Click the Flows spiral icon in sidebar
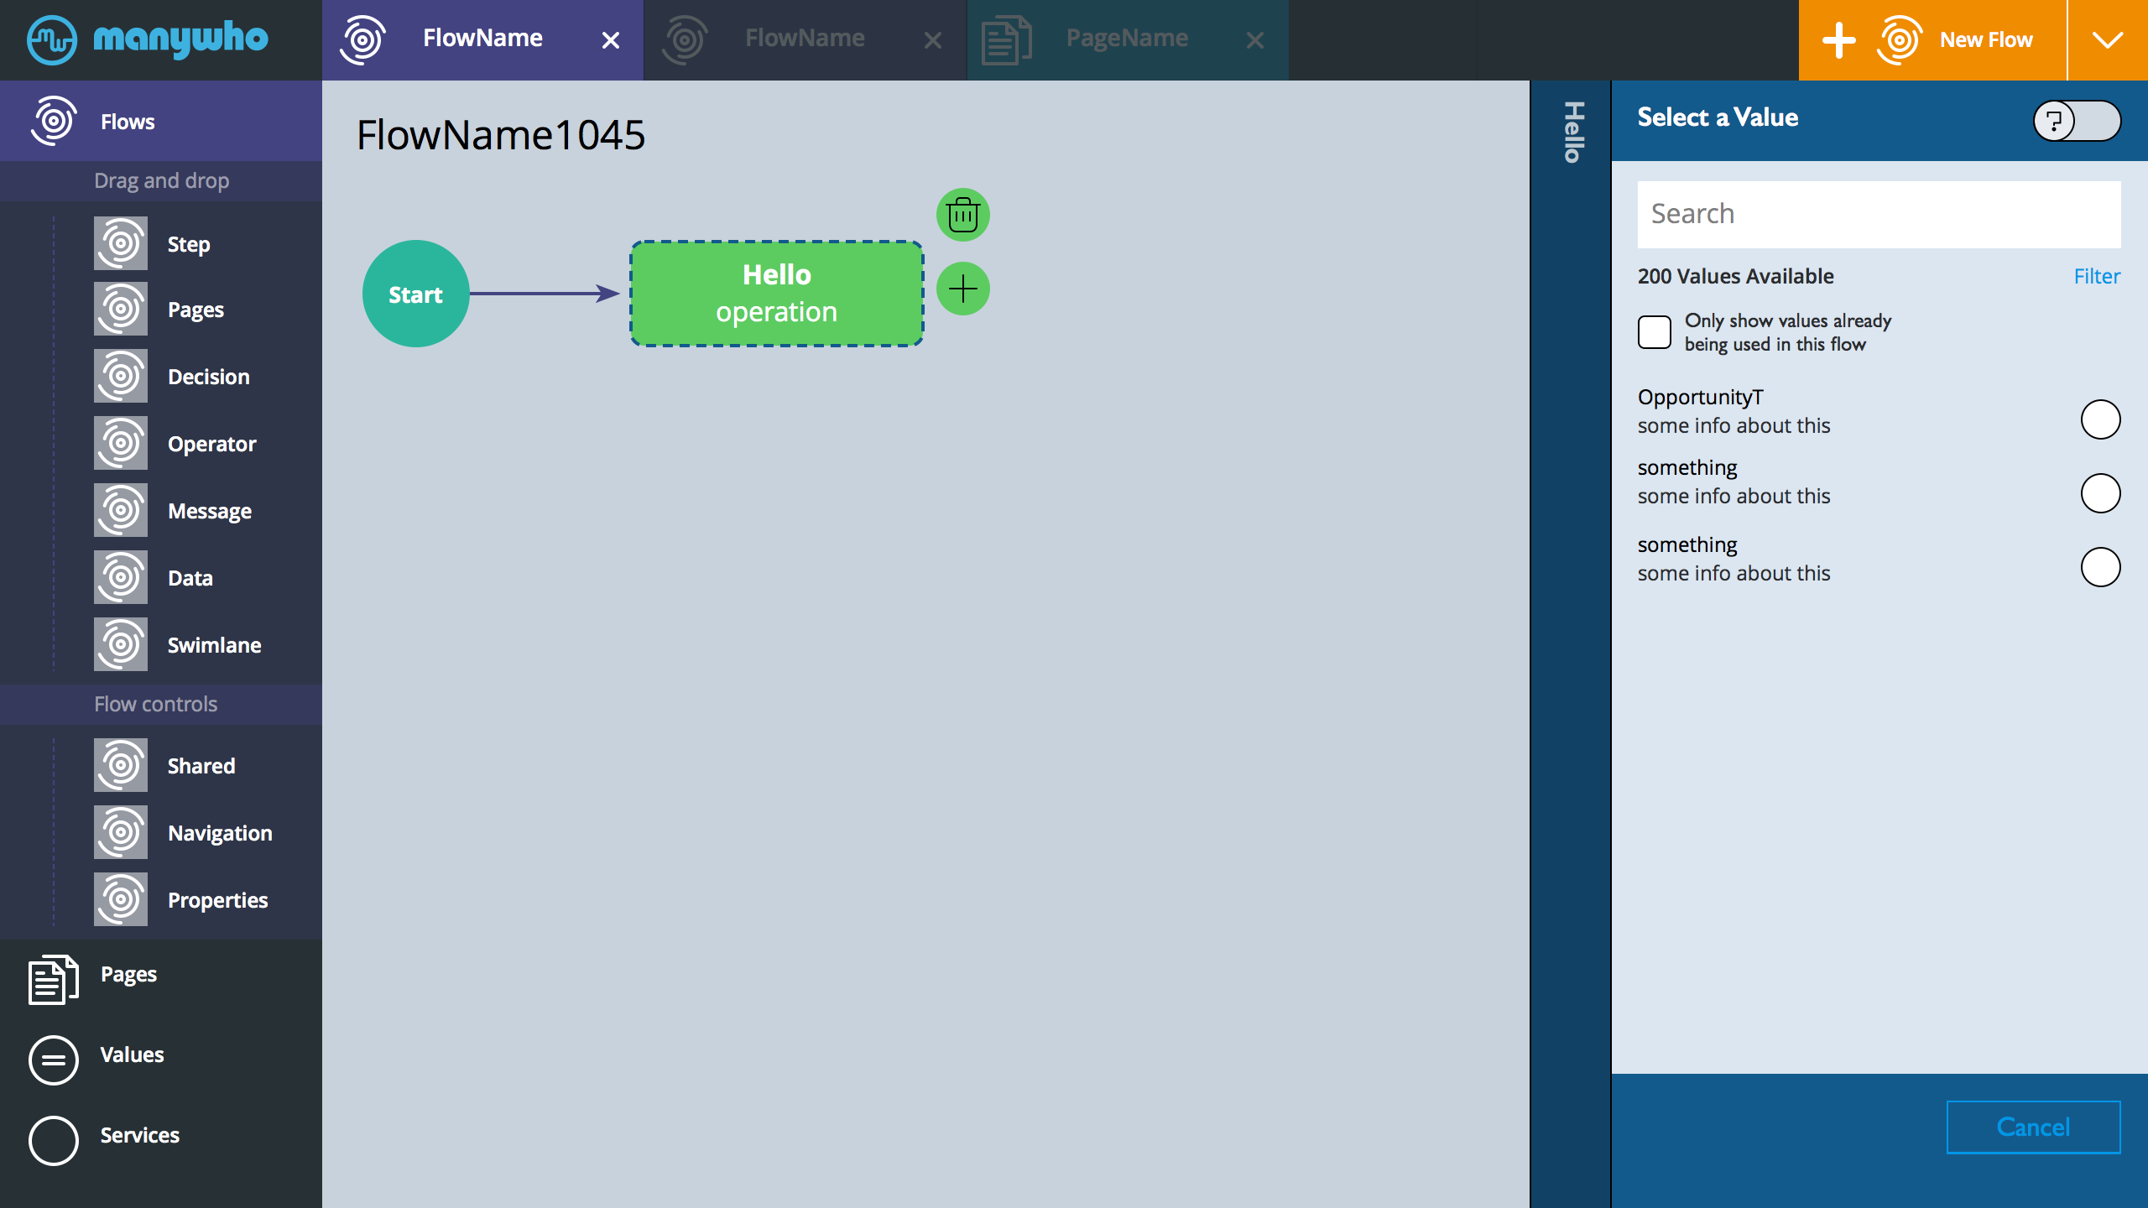The height and width of the screenshot is (1208, 2148). (54, 121)
